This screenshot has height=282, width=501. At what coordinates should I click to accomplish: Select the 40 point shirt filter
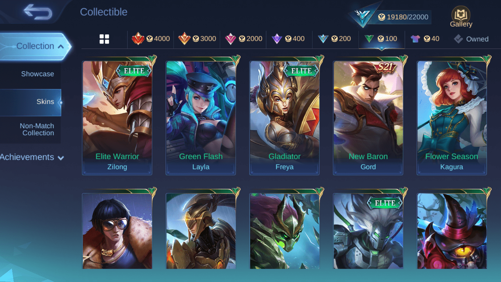[x=425, y=39]
